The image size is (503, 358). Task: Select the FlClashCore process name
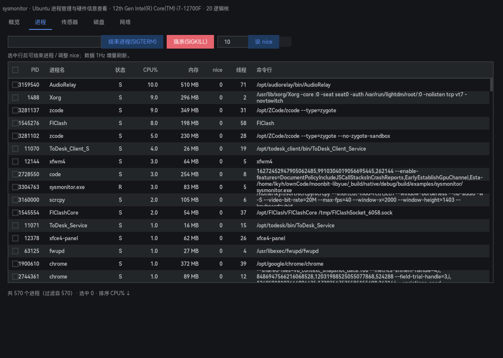click(x=64, y=213)
